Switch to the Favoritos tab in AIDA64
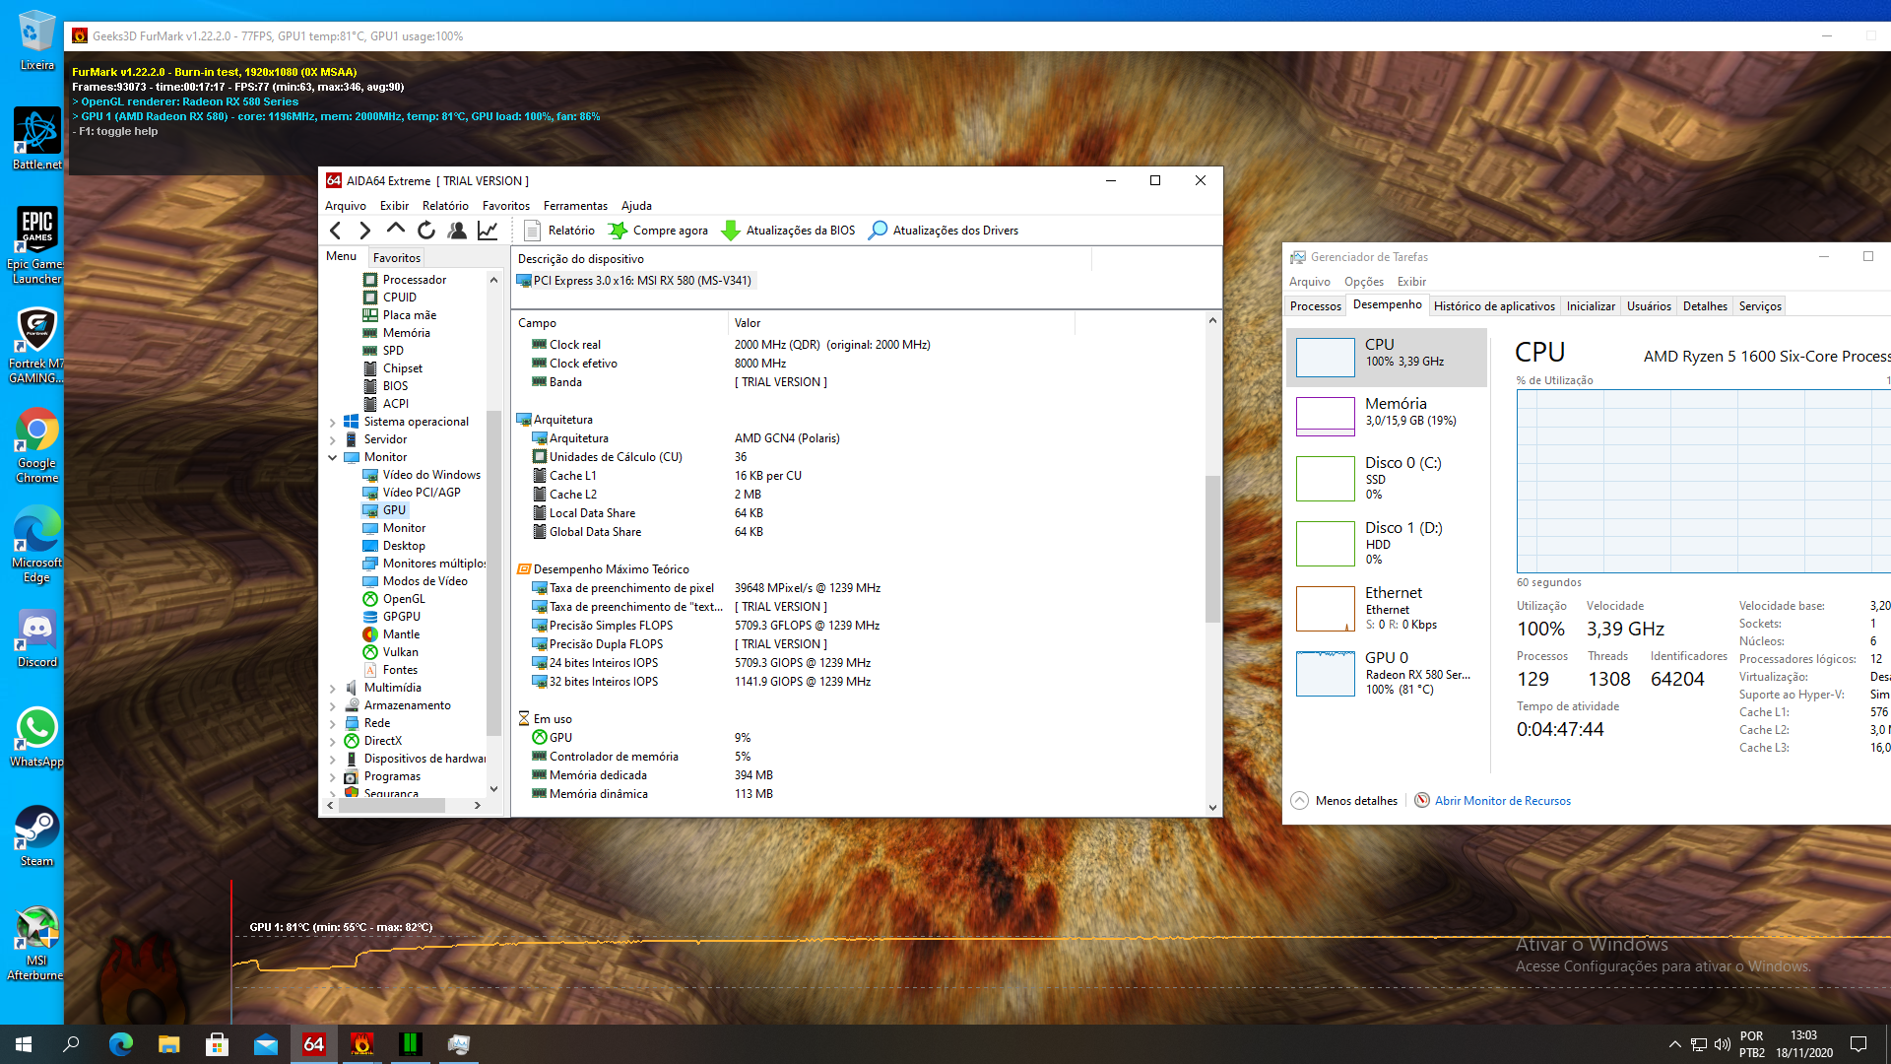 pyautogui.click(x=397, y=257)
